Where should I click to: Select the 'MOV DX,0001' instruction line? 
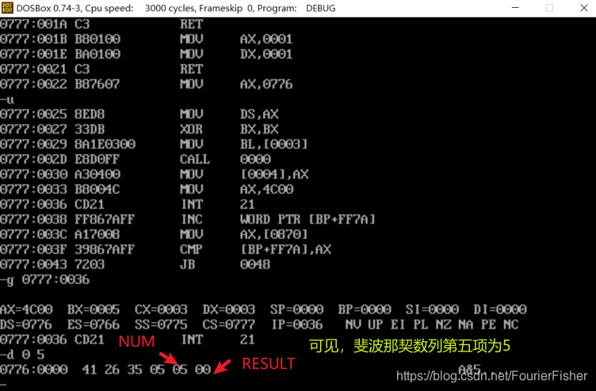coord(147,54)
